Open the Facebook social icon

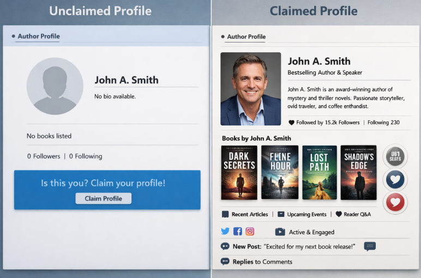(x=237, y=232)
